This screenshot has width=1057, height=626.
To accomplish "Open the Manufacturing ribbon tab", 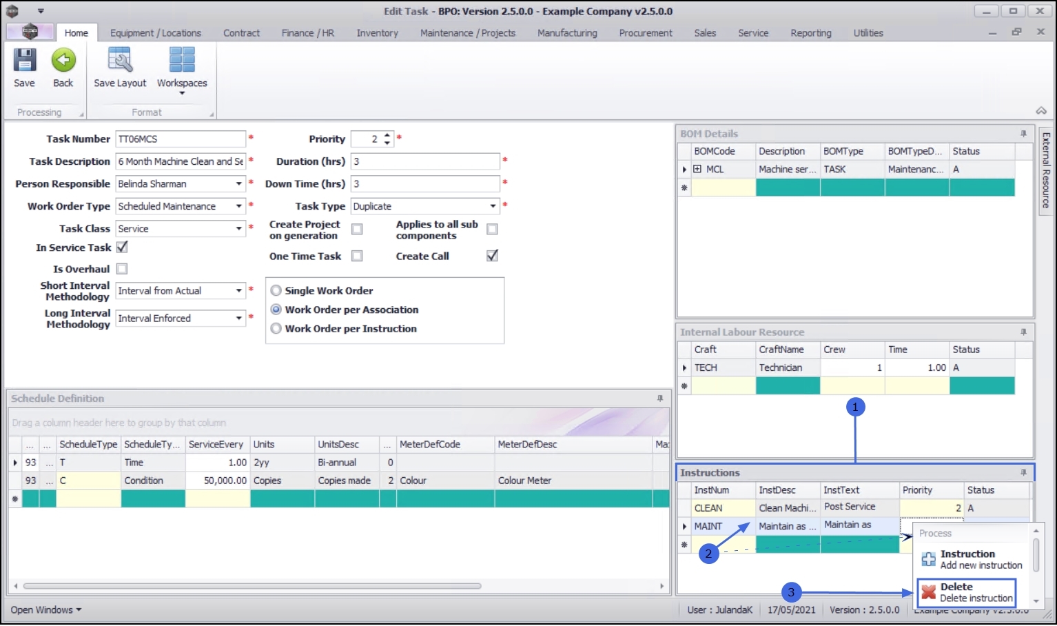I will click(567, 33).
